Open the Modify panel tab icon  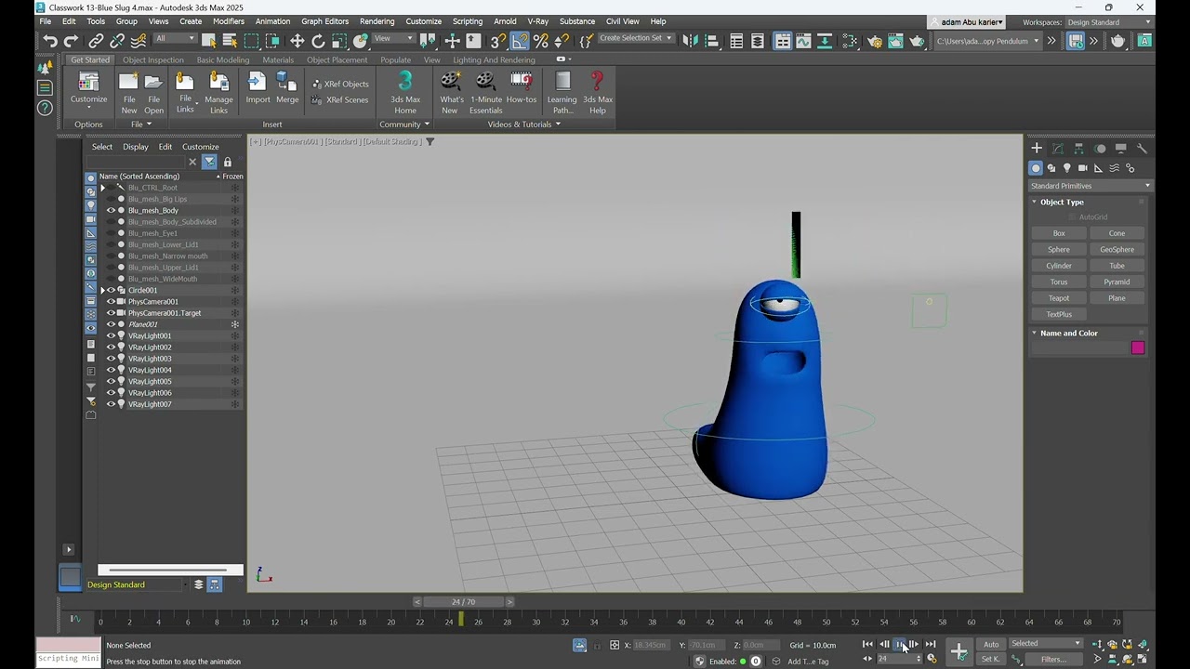[1058, 149]
